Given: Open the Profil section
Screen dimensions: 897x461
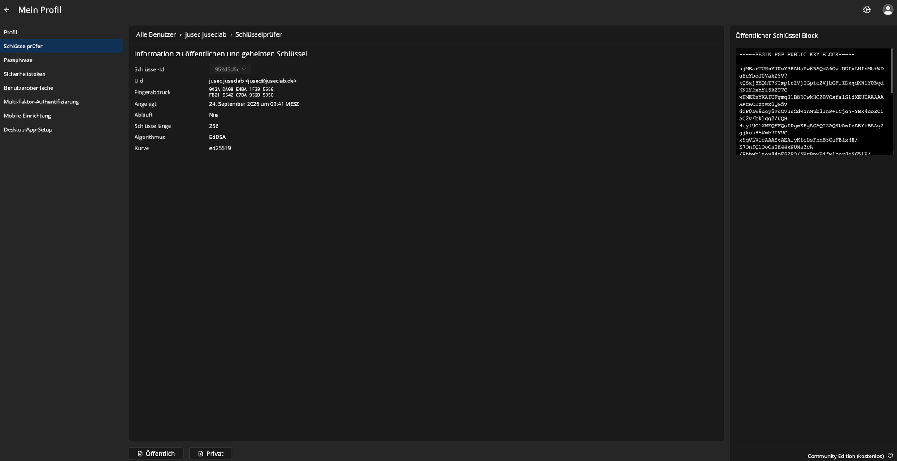Looking at the screenshot, I should [61, 32].
